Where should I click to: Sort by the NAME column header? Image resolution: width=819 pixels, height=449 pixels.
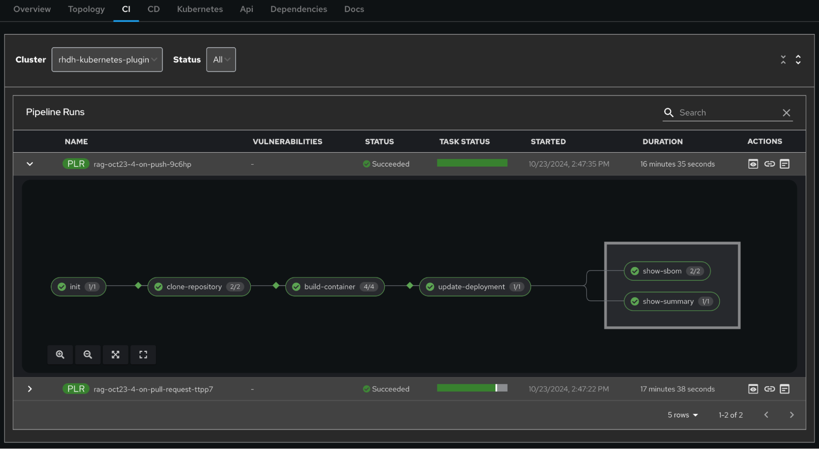tap(76, 142)
